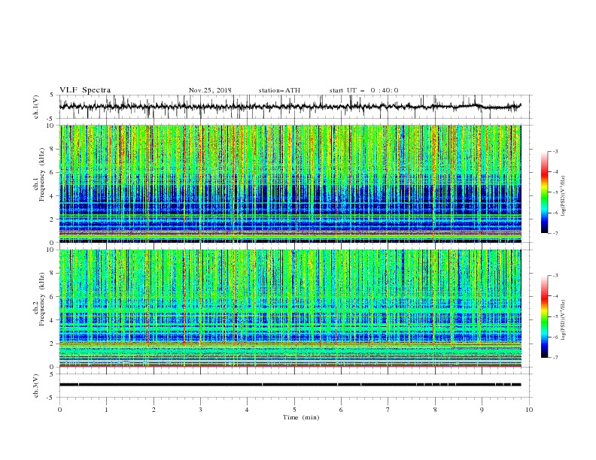596x460 pixels.
Task: Click time axis tick label "1"
Action: [106, 410]
